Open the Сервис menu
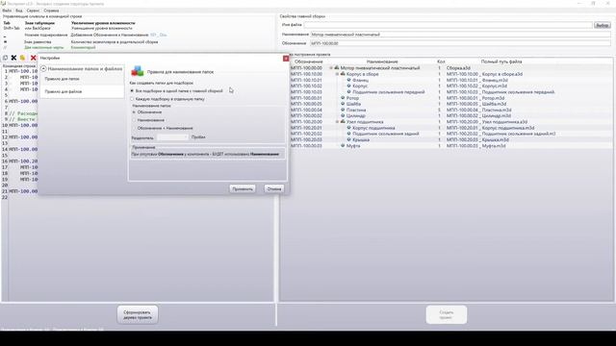This screenshot has height=346, width=616. coord(33,11)
